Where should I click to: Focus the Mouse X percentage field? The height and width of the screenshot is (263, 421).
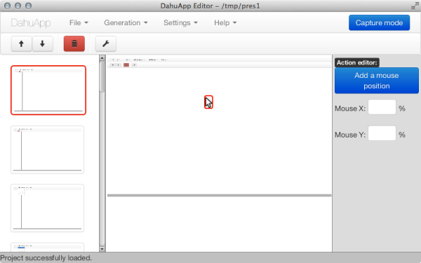(x=382, y=107)
